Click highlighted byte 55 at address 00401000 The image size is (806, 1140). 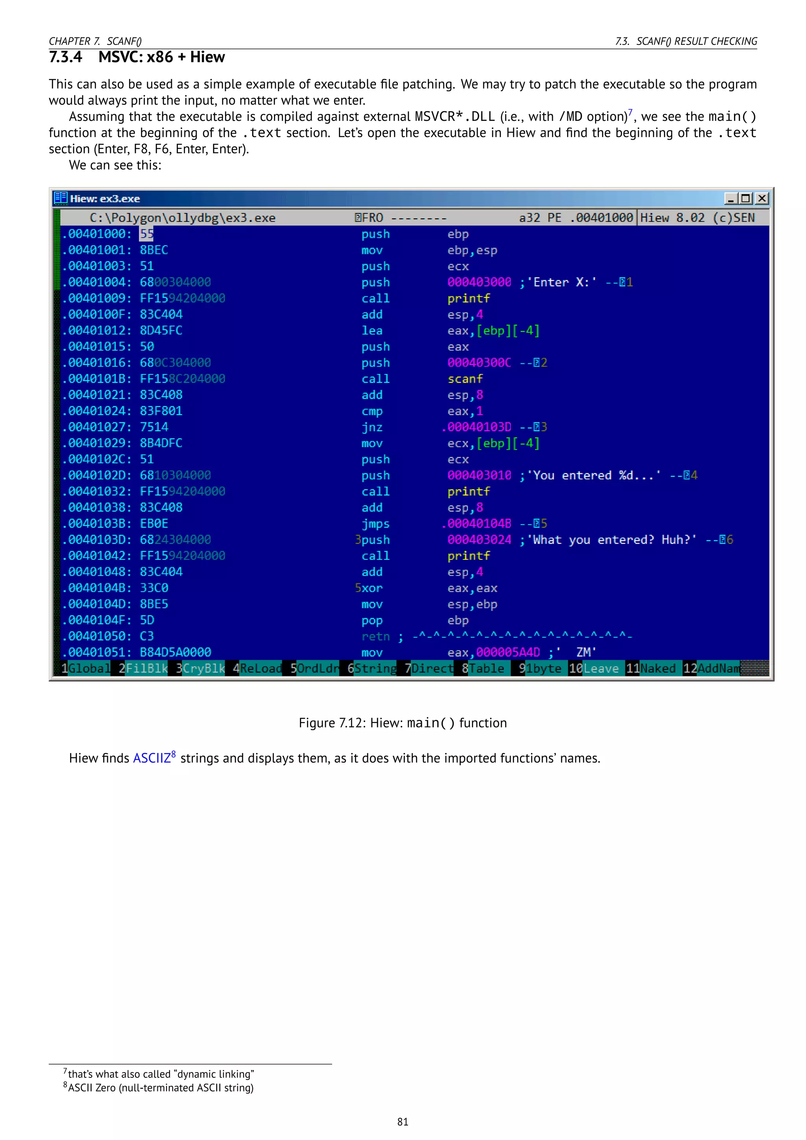146,234
